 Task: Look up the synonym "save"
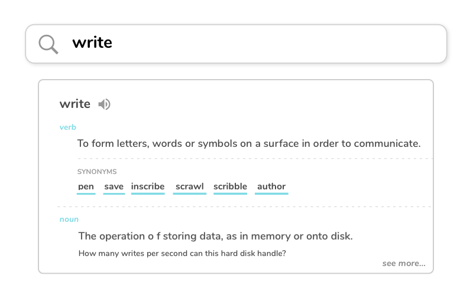point(114,186)
